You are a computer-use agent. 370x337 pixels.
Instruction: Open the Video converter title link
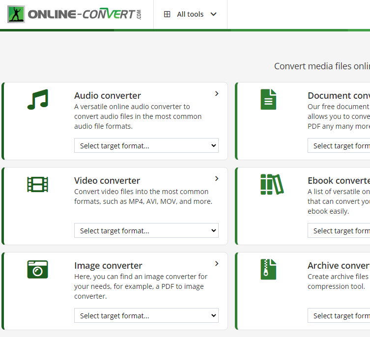point(107,181)
